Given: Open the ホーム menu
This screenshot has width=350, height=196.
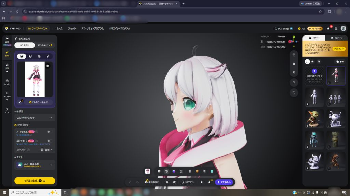Looking at the screenshot, I should 59,29.
